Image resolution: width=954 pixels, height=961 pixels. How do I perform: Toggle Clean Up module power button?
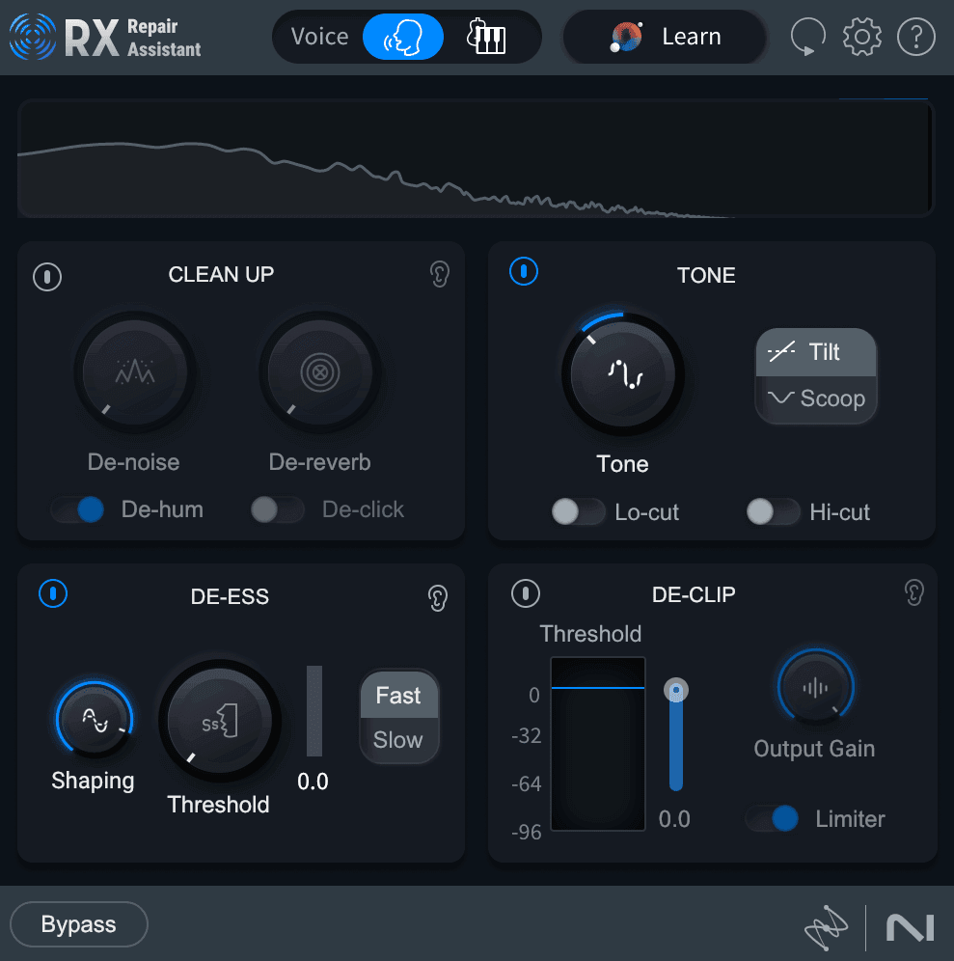[x=47, y=276]
